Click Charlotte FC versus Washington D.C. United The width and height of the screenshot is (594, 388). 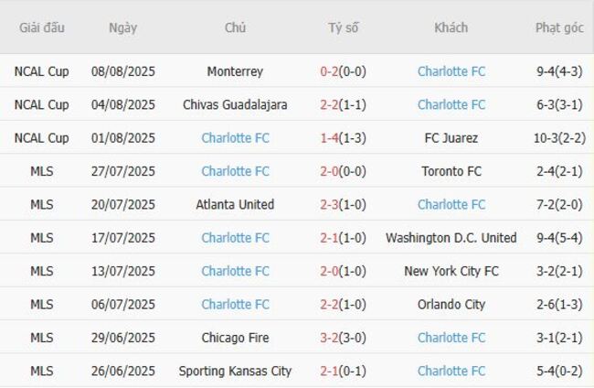(x=235, y=238)
